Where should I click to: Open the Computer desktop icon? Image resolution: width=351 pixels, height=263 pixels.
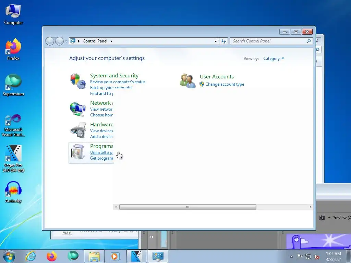click(13, 14)
